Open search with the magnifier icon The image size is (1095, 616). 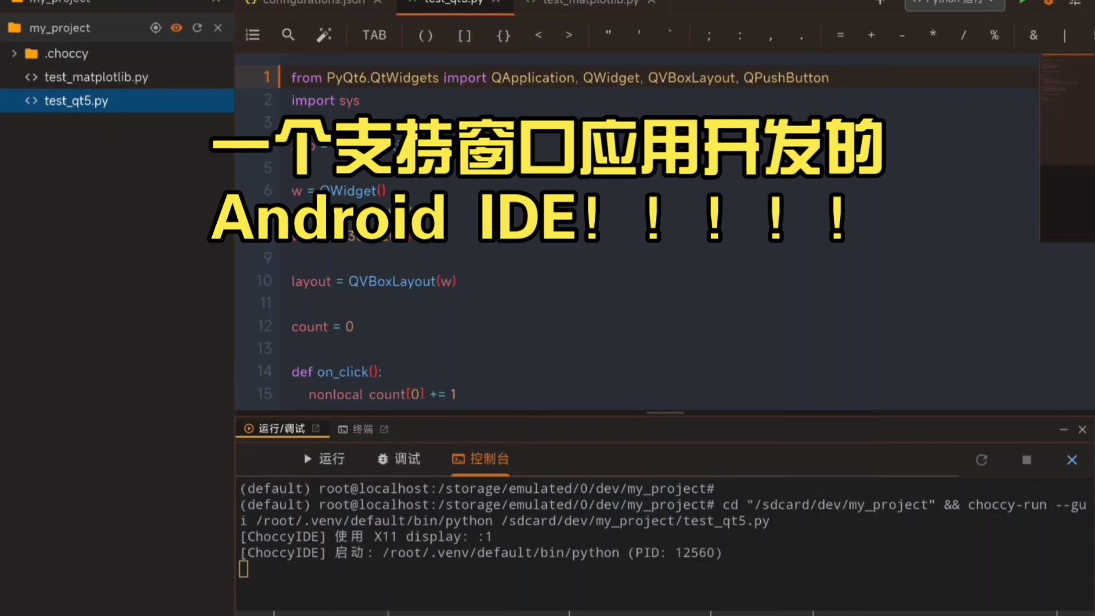pos(288,35)
